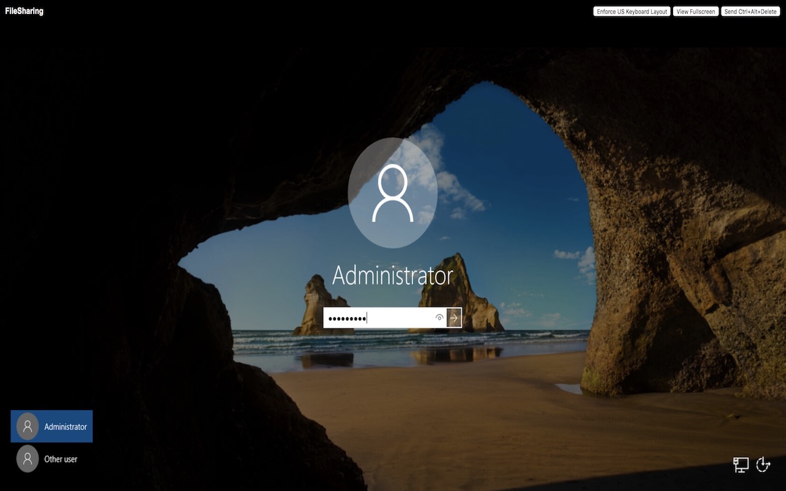786x491 pixels.
Task: Switch to View Fullscreen
Action: click(696, 12)
